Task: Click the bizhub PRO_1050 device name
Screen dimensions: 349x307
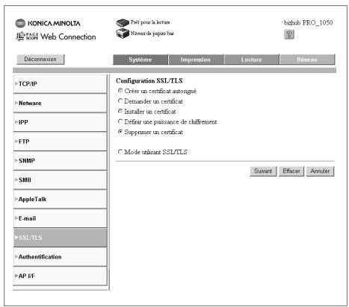Action: [x=309, y=22]
